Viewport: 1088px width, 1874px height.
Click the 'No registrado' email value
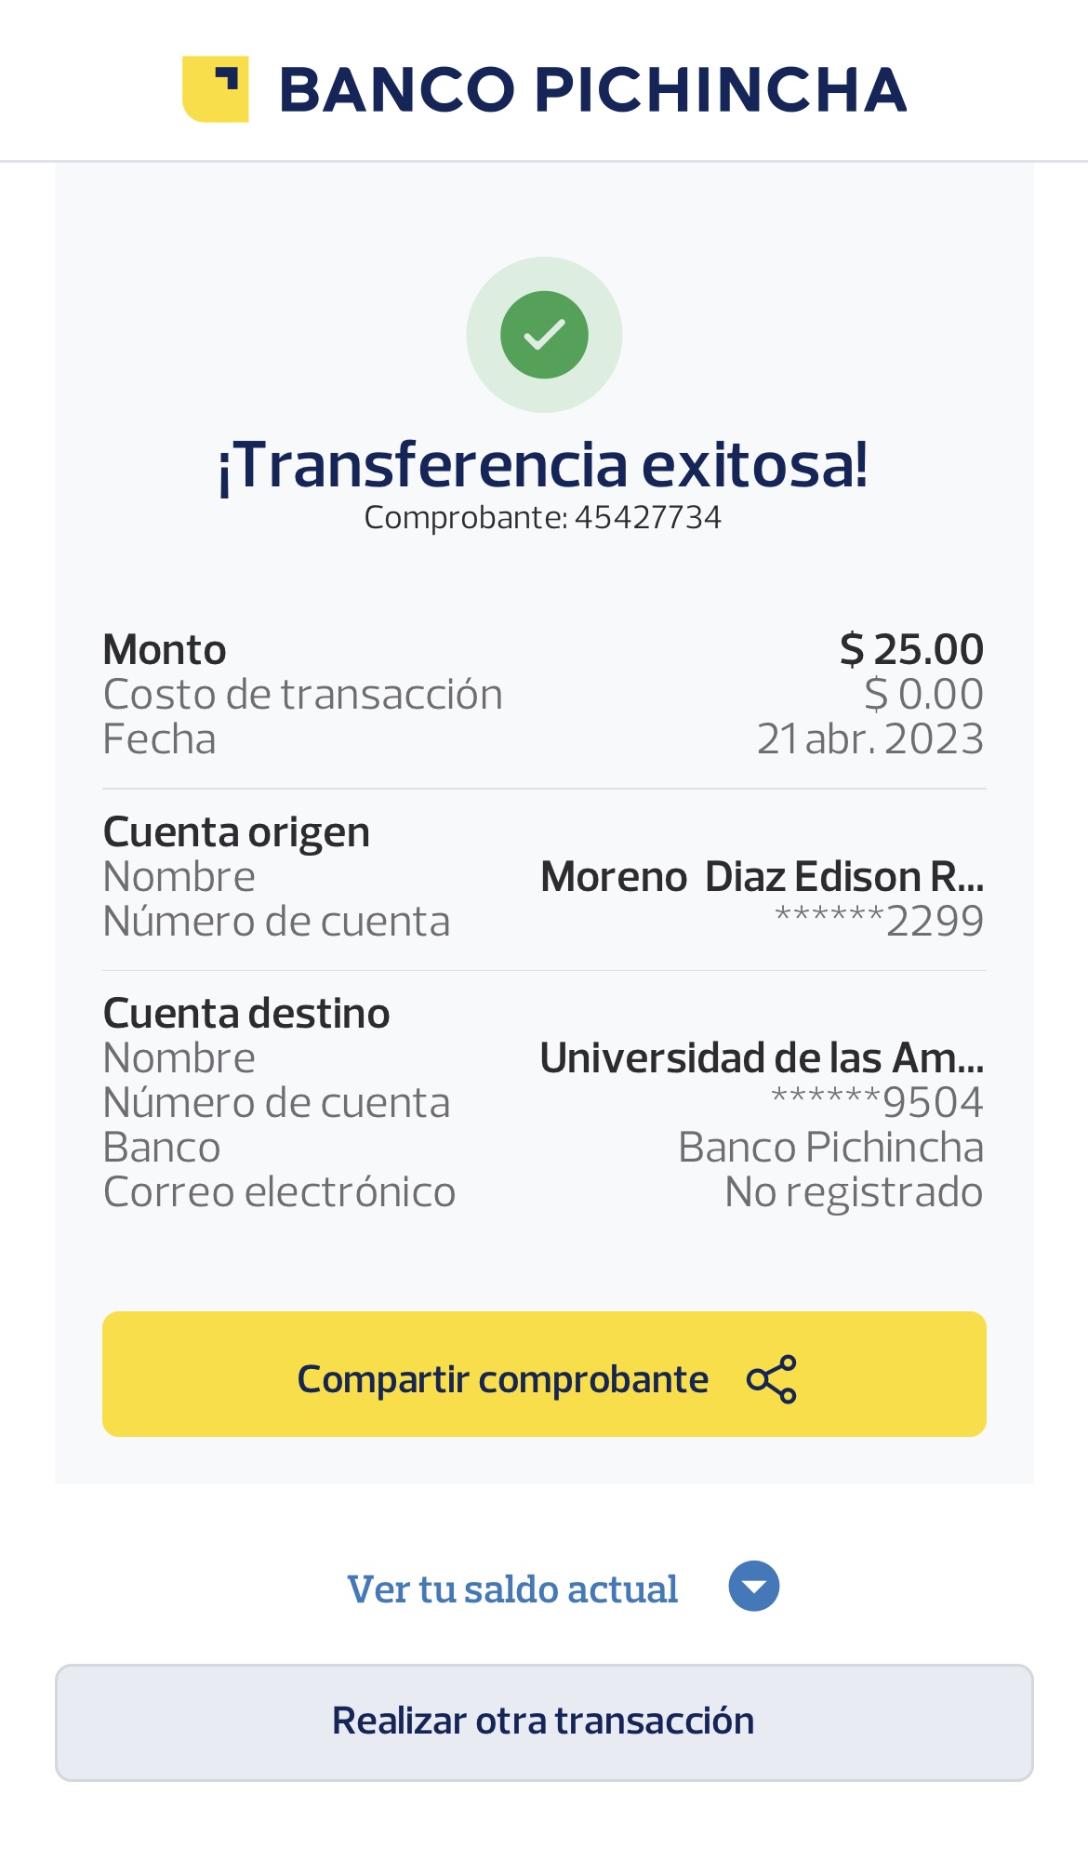(x=854, y=1192)
